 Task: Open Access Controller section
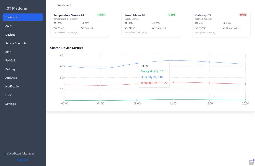16,43
